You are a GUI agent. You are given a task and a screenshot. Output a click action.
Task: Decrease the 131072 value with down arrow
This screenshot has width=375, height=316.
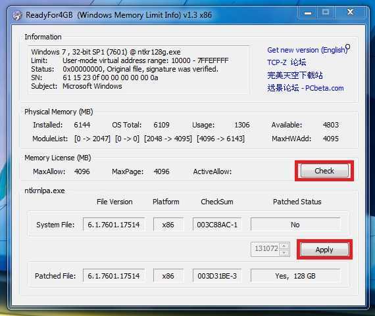pyautogui.click(x=284, y=252)
